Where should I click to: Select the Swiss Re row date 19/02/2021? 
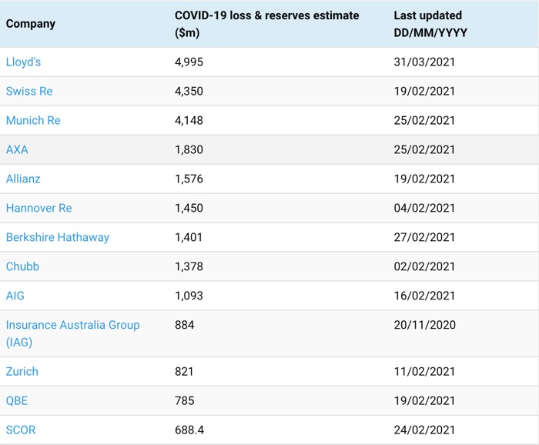[x=424, y=92]
